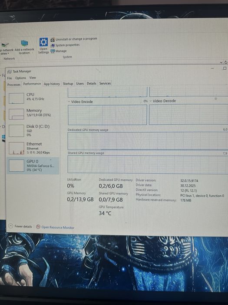Click the System properties icon in ribbon
The width and height of the screenshot is (228, 305).
[x=53, y=46]
